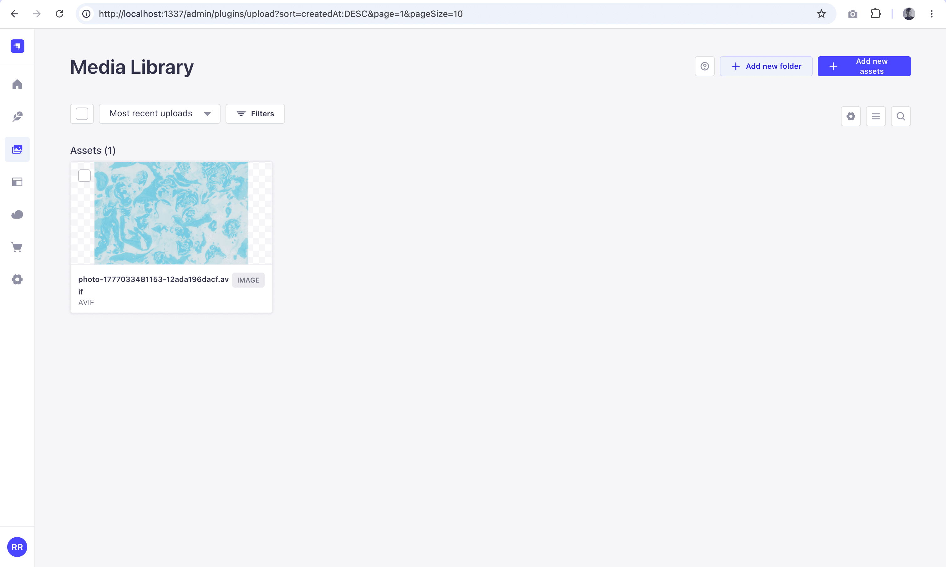Screen dimensions: 946x567
Task: Open Content-Type Builder layout icon
Action: (x=17, y=182)
